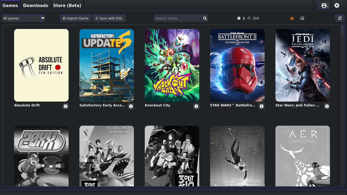
Task: Click the "Knockout City" title text
Action: (158, 105)
